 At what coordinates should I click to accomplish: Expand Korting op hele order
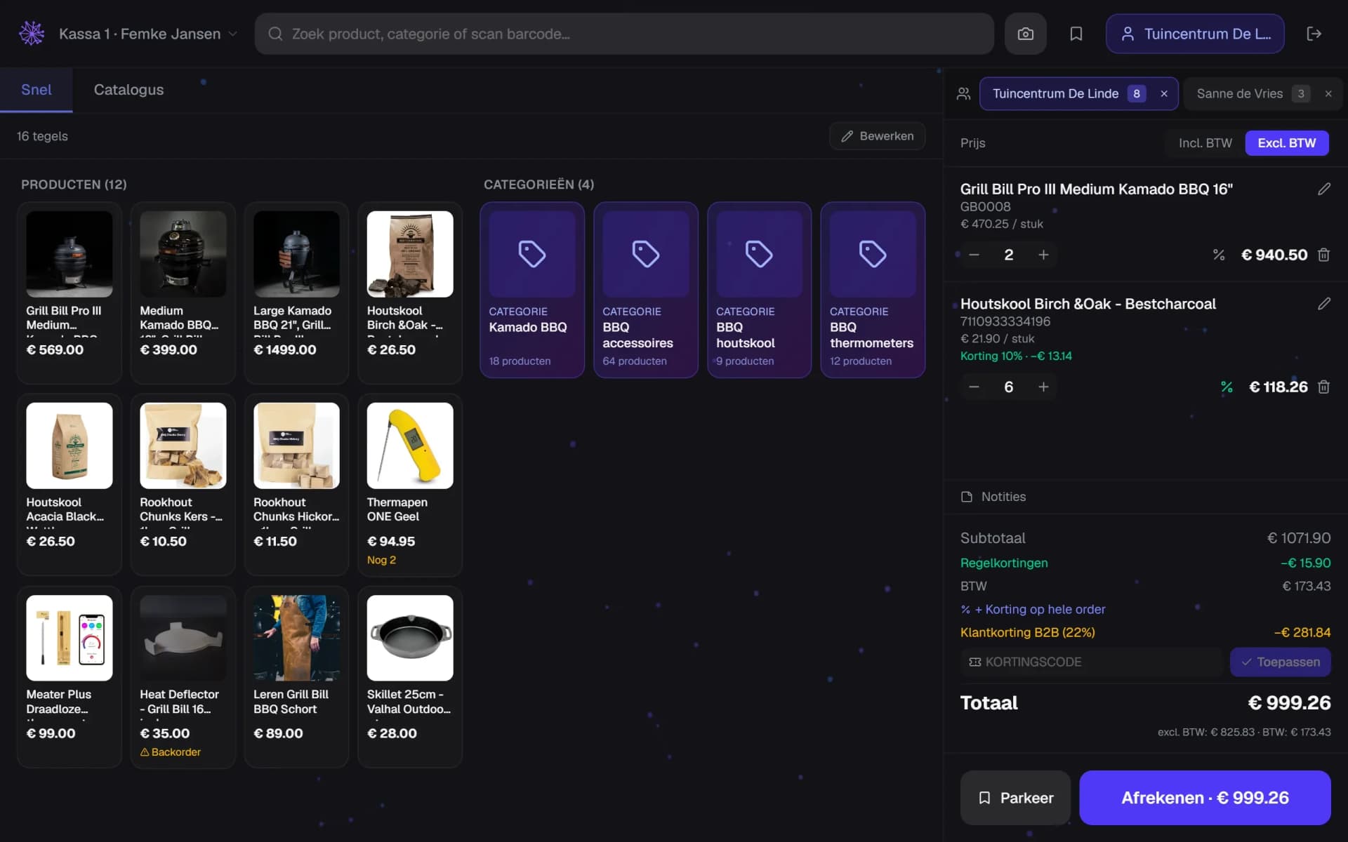point(1033,609)
